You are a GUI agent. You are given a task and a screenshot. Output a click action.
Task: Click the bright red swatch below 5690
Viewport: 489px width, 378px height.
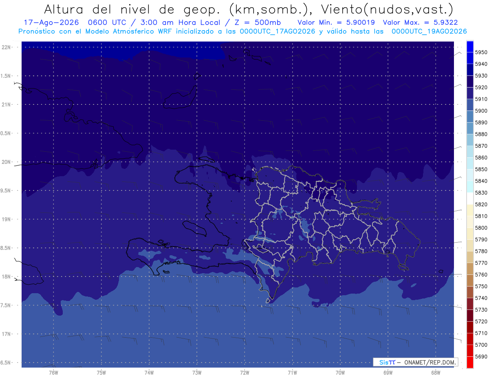(470, 362)
